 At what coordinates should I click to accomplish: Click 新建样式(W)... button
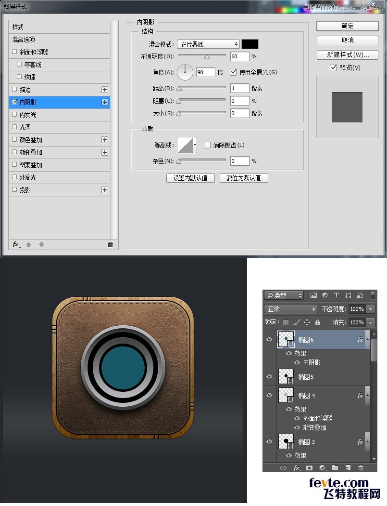(x=348, y=55)
